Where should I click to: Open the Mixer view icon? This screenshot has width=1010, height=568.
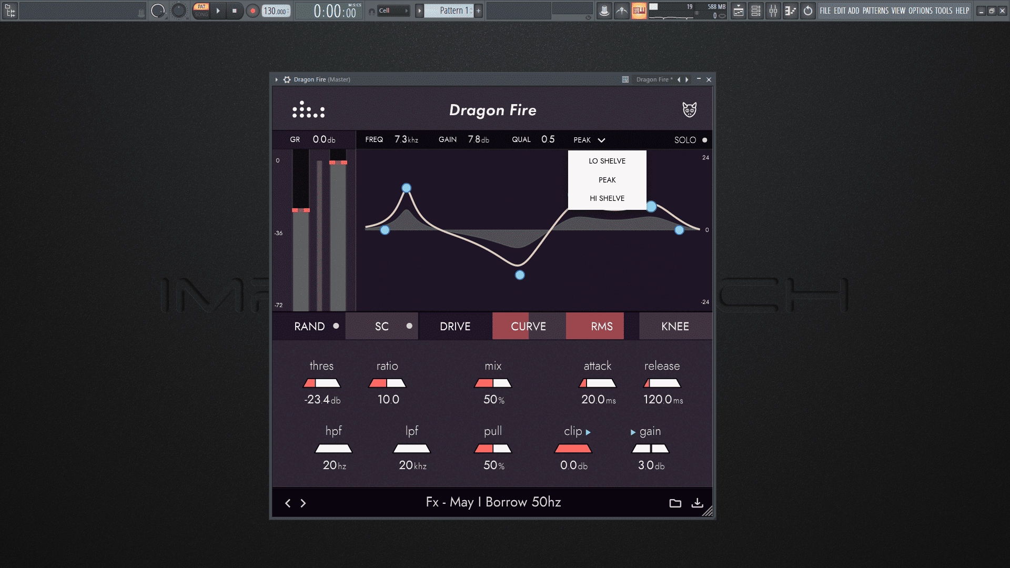click(773, 11)
